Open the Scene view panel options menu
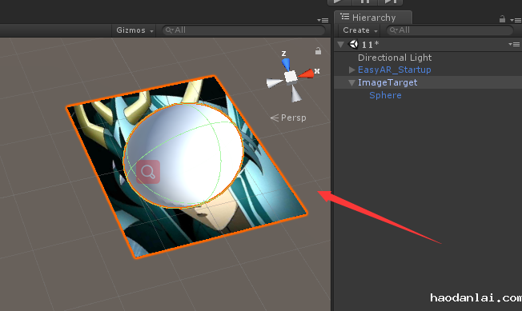 (323, 20)
